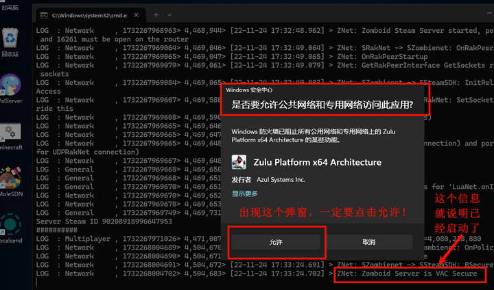Image resolution: width=494 pixels, height=290 pixels.
Task: Click publisher text 'Azul Systems Inc.'
Action: [x=281, y=180]
